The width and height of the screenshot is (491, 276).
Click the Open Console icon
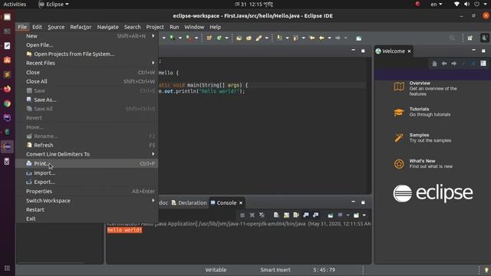[x=356, y=215]
